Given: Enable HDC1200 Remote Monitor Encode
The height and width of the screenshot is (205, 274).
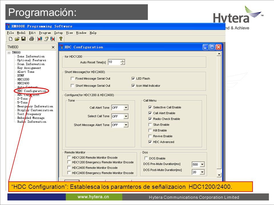Looking at the screenshot, I should click(x=69, y=157).
